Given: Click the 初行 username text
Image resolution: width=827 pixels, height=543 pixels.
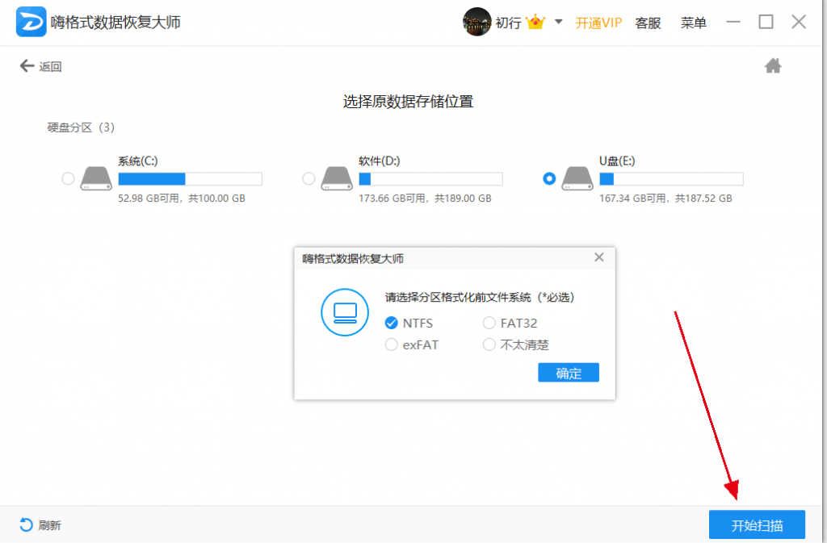Looking at the screenshot, I should point(509,23).
